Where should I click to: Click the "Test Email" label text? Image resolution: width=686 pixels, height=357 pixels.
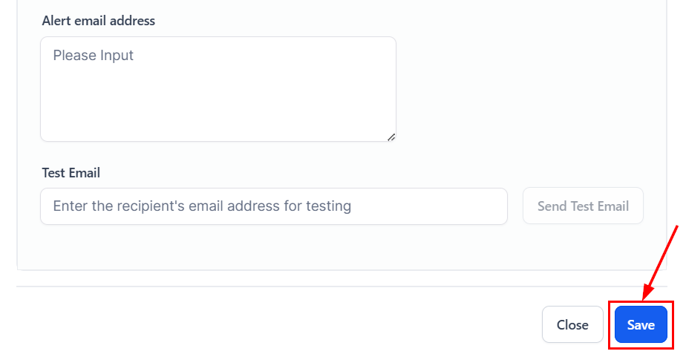[x=71, y=173]
